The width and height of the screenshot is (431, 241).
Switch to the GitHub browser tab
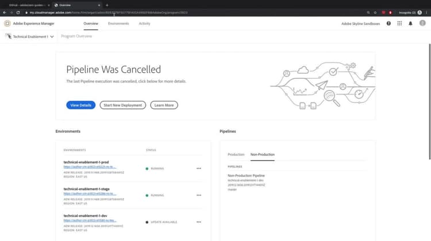(27, 5)
